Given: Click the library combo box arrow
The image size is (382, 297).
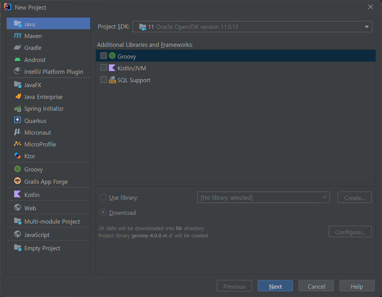Looking at the screenshot, I should coord(324,197).
